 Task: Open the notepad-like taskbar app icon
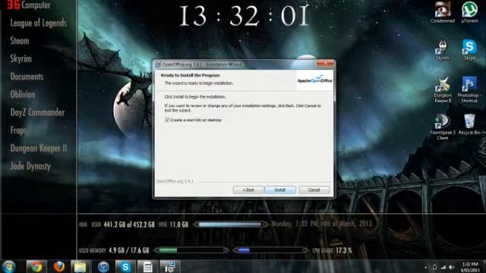[147, 266]
